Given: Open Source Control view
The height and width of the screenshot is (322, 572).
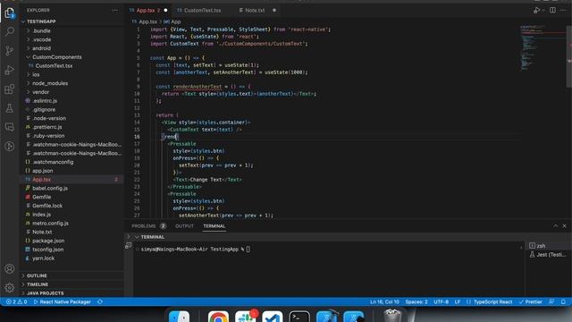Looking at the screenshot, I should tap(10, 51).
